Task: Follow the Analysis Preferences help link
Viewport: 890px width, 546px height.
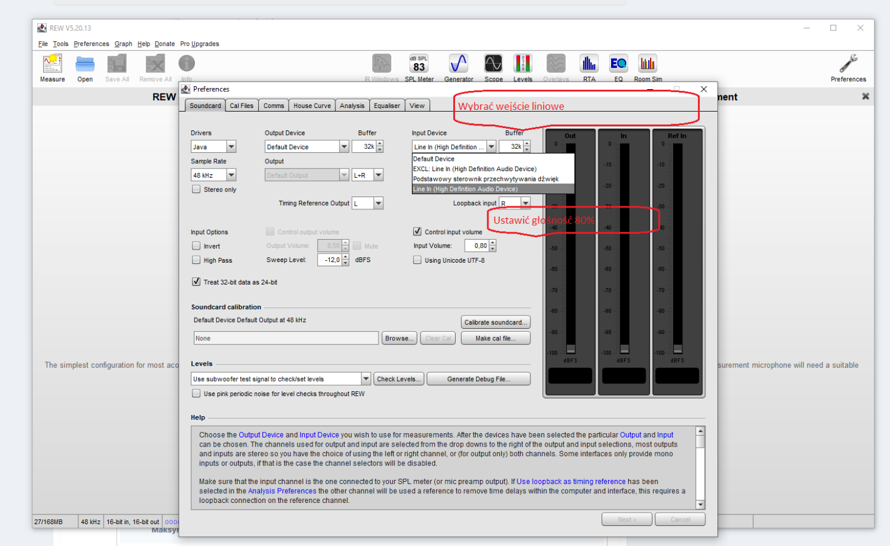Action: [282, 491]
